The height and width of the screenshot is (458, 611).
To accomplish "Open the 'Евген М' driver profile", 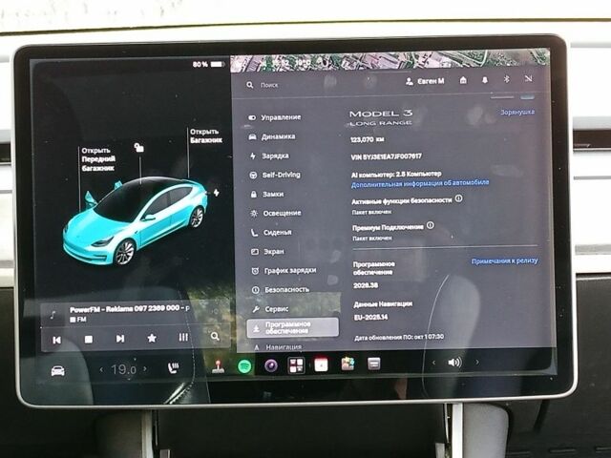I will (425, 81).
